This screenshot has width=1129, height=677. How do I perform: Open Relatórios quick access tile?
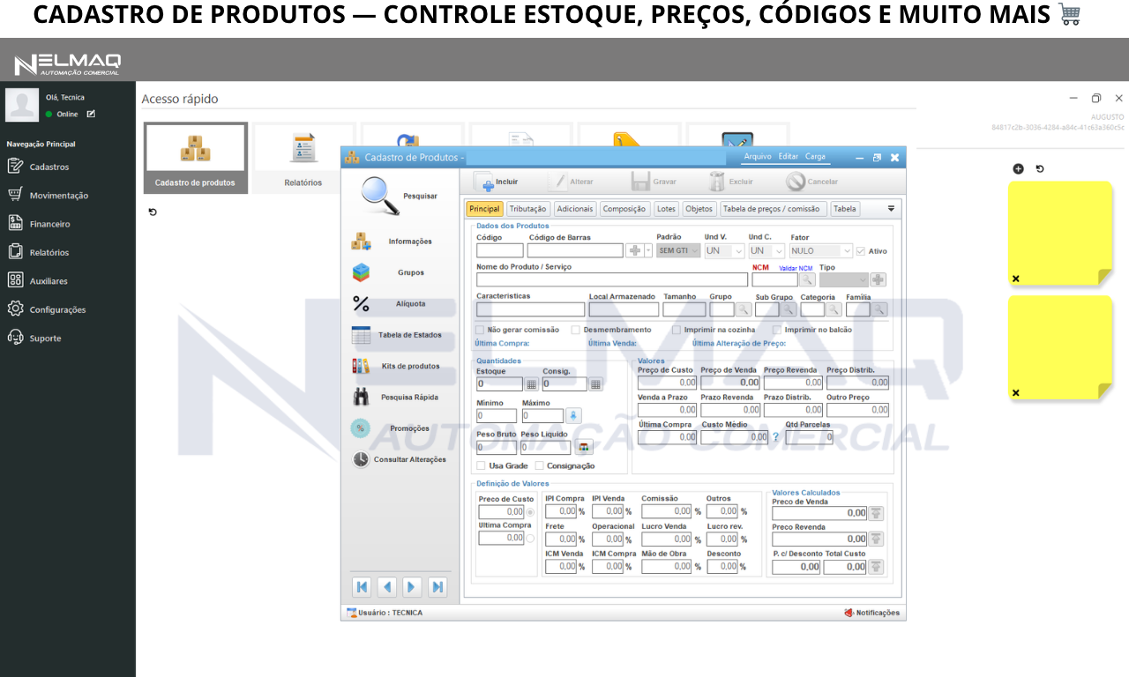pyautogui.click(x=303, y=158)
